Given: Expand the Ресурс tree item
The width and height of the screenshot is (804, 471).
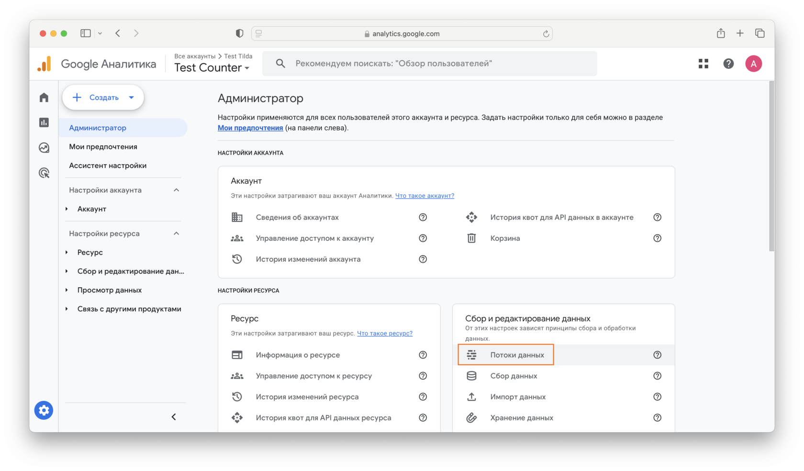Looking at the screenshot, I should pyautogui.click(x=67, y=252).
